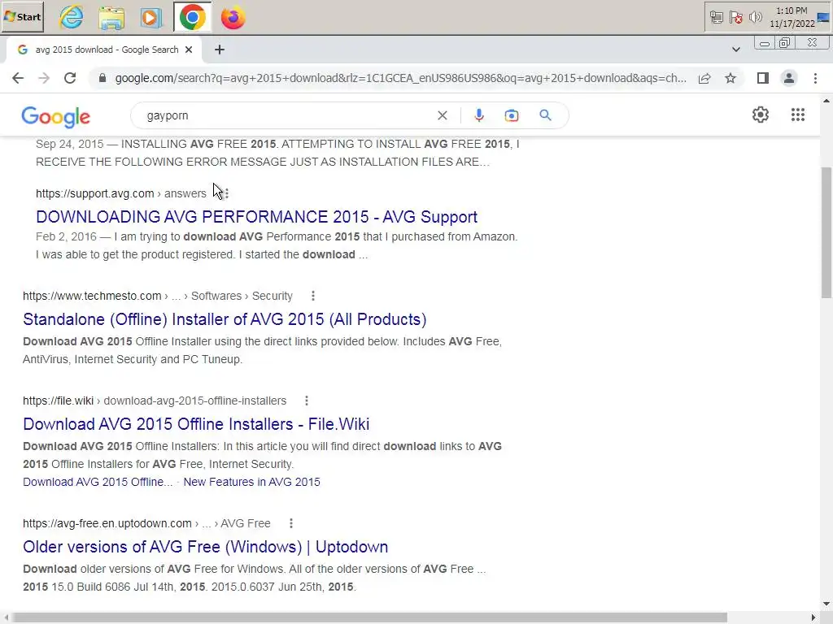View site information via the lock icon
This screenshot has width=833, height=624.
tap(102, 78)
